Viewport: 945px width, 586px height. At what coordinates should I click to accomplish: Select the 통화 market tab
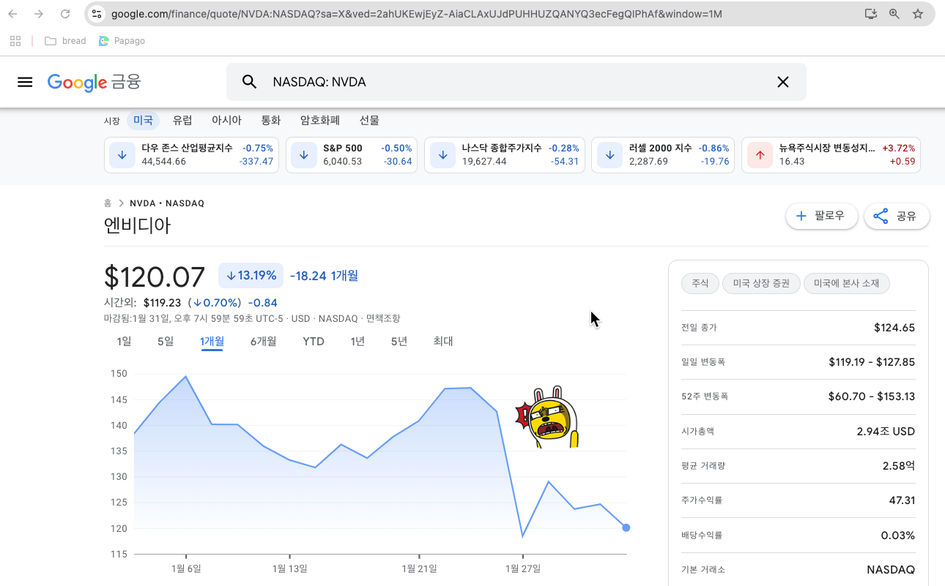[x=271, y=121]
